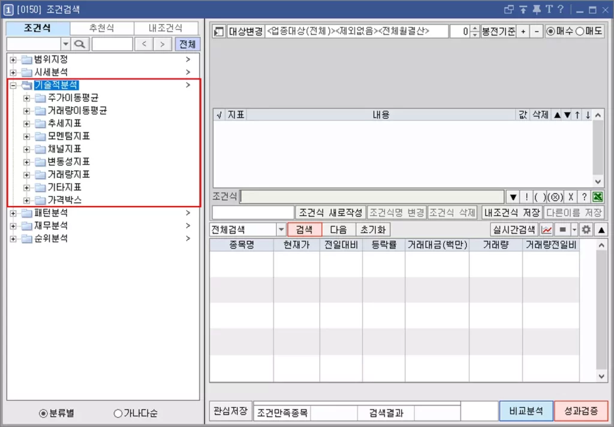Click the black down-triangle beside formula field
Viewport: 614px width, 427px height.
pos(513,196)
